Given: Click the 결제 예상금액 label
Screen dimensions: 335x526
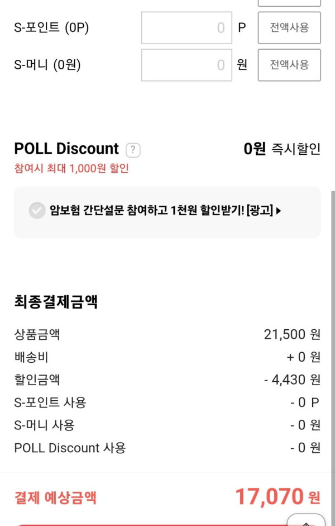Looking at the screenshot, I should tap(55, 498).
